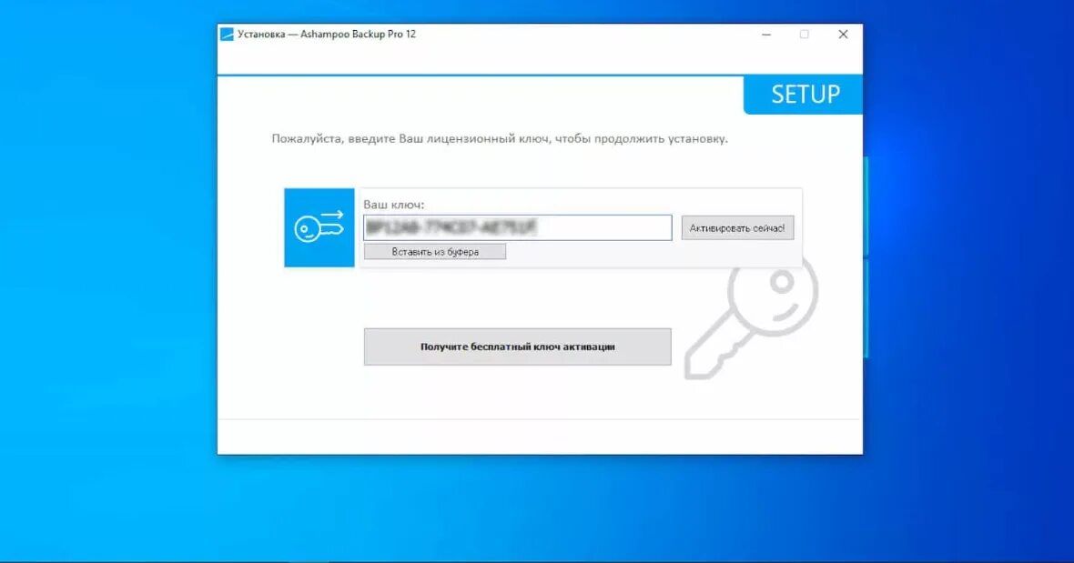Click the "Пожалуйста, введите Ваш лицензионный ключ" instruction text
Viewport: 1074px width, 563px height.
coord(500,139)
